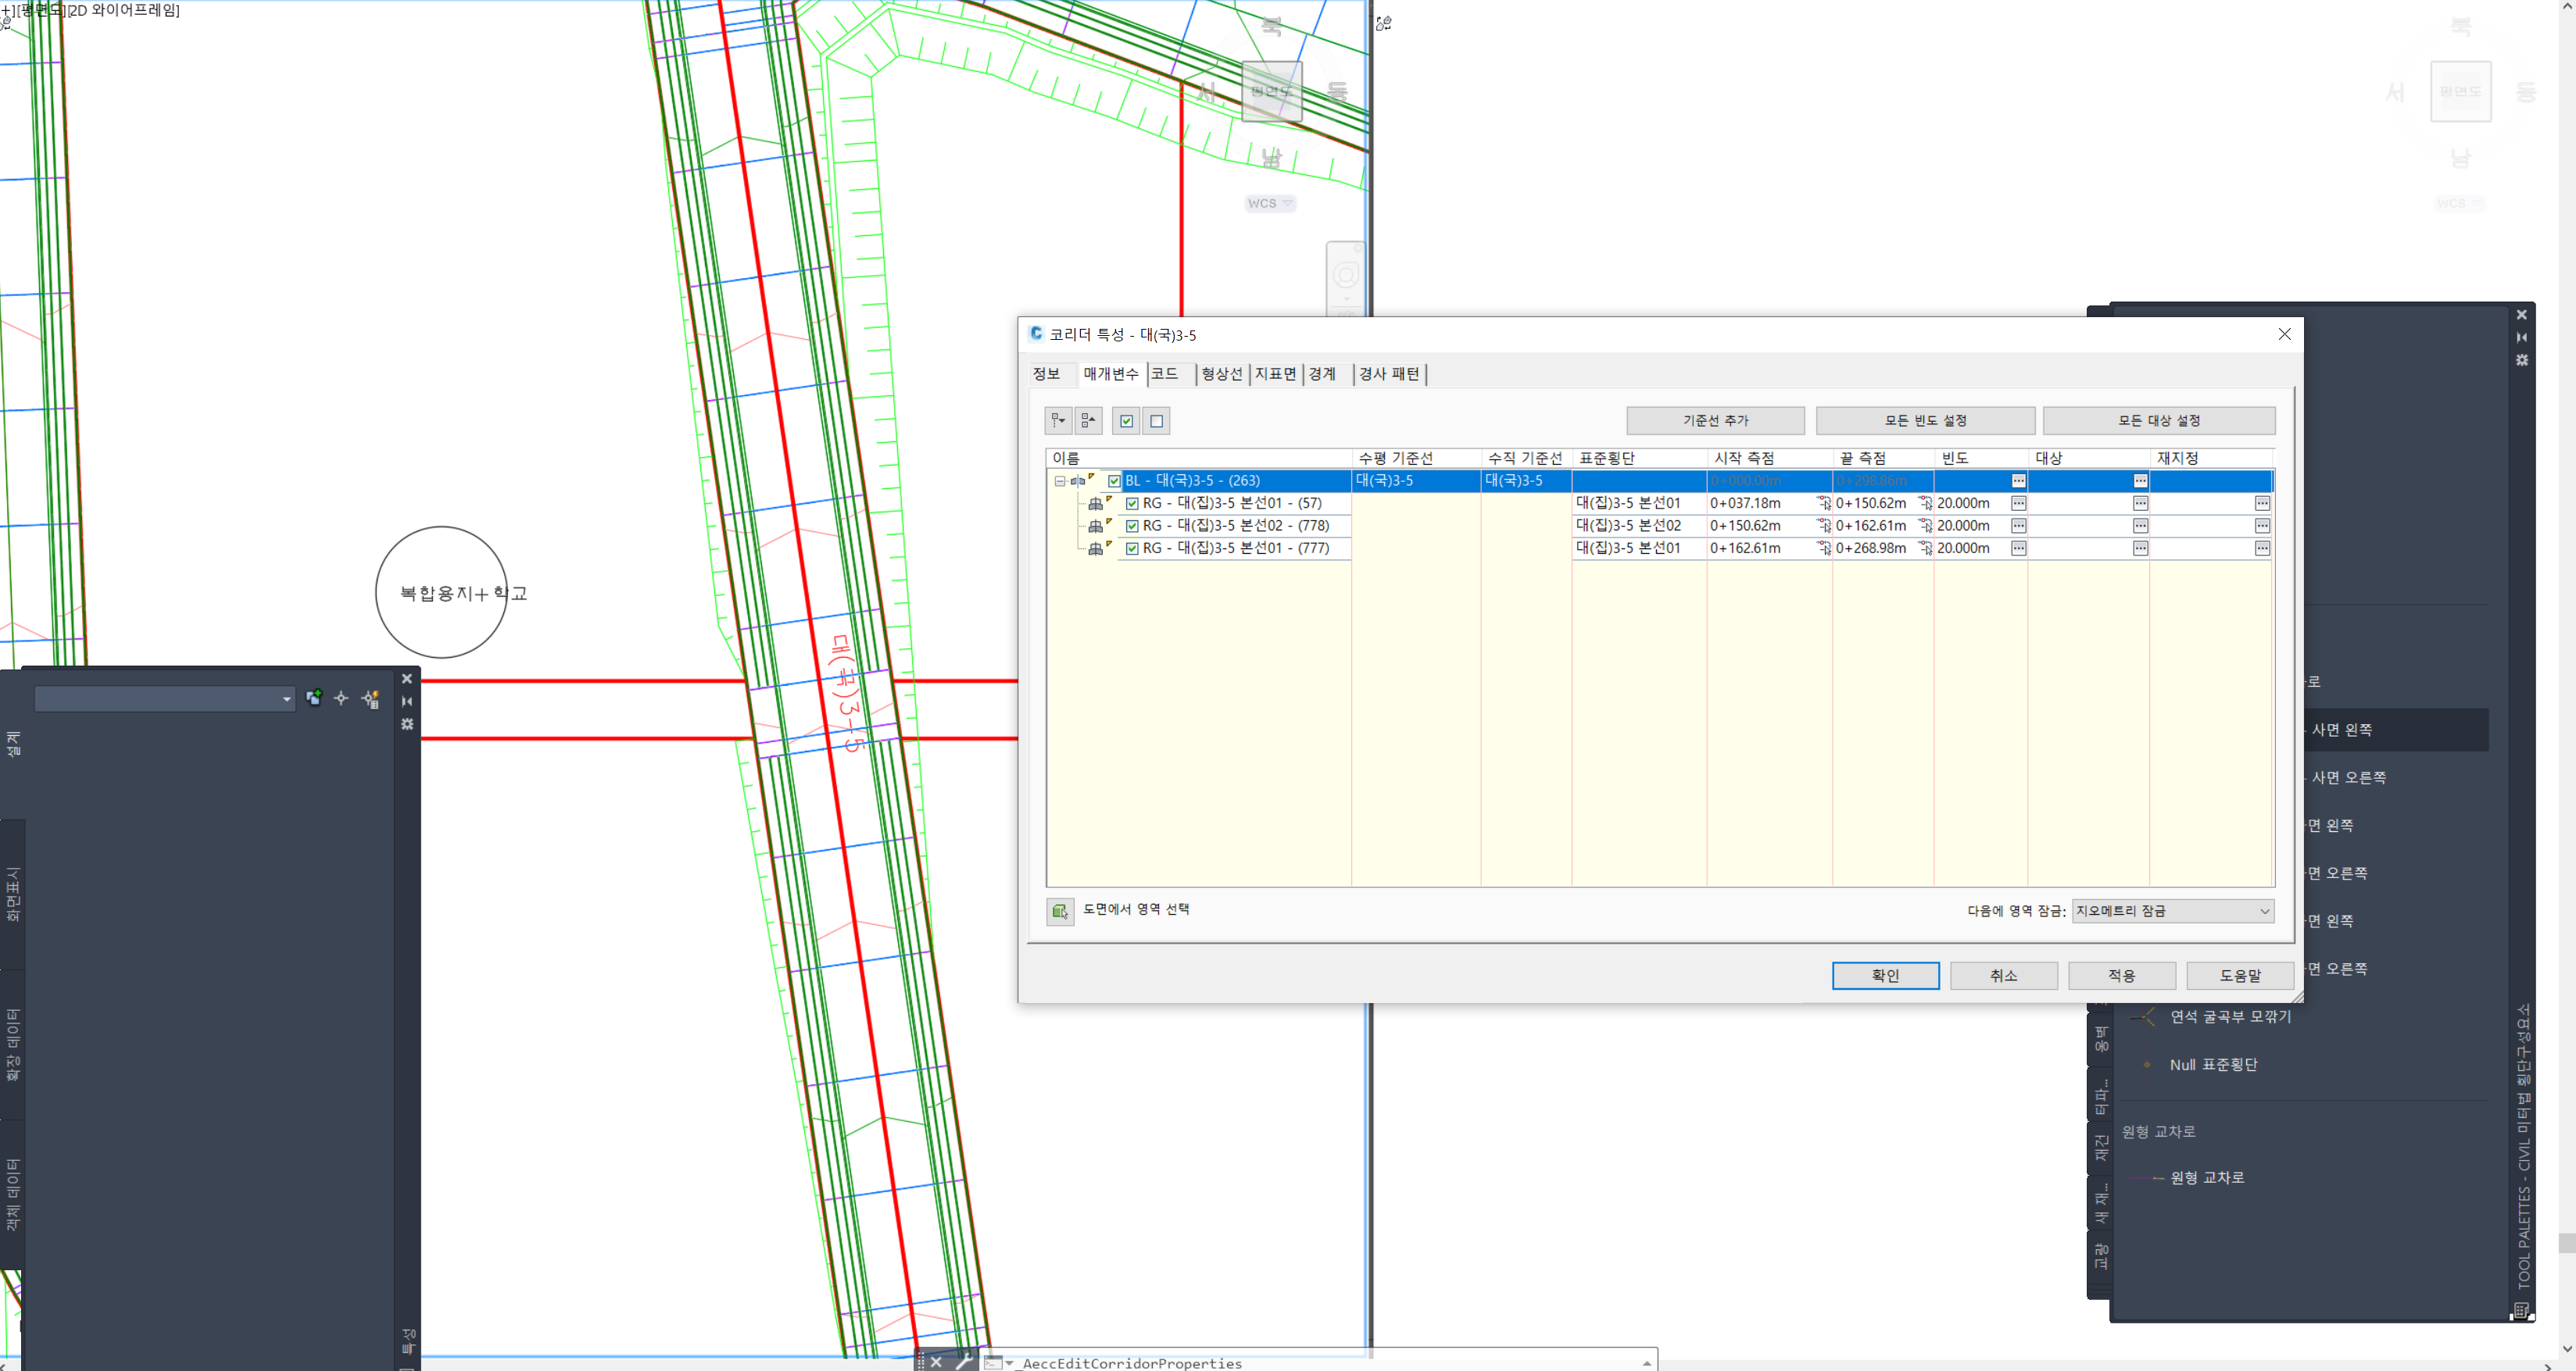Open the dropdown in the floating panorama panel

tap(285, 698)
